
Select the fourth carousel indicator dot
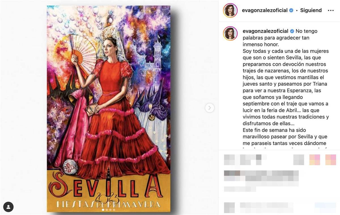pyautogui.click(x=114, y=210)
